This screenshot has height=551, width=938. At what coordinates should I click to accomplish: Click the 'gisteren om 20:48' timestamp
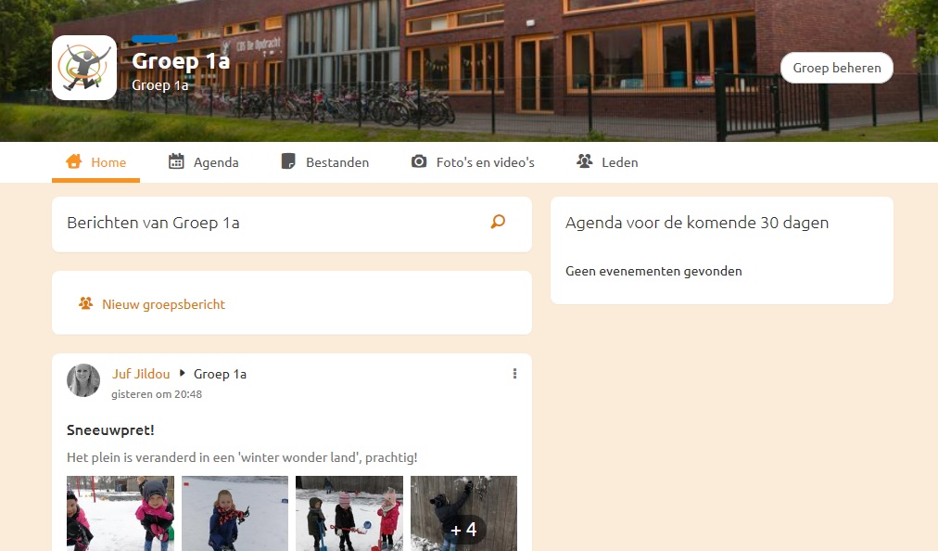point(157,394)
